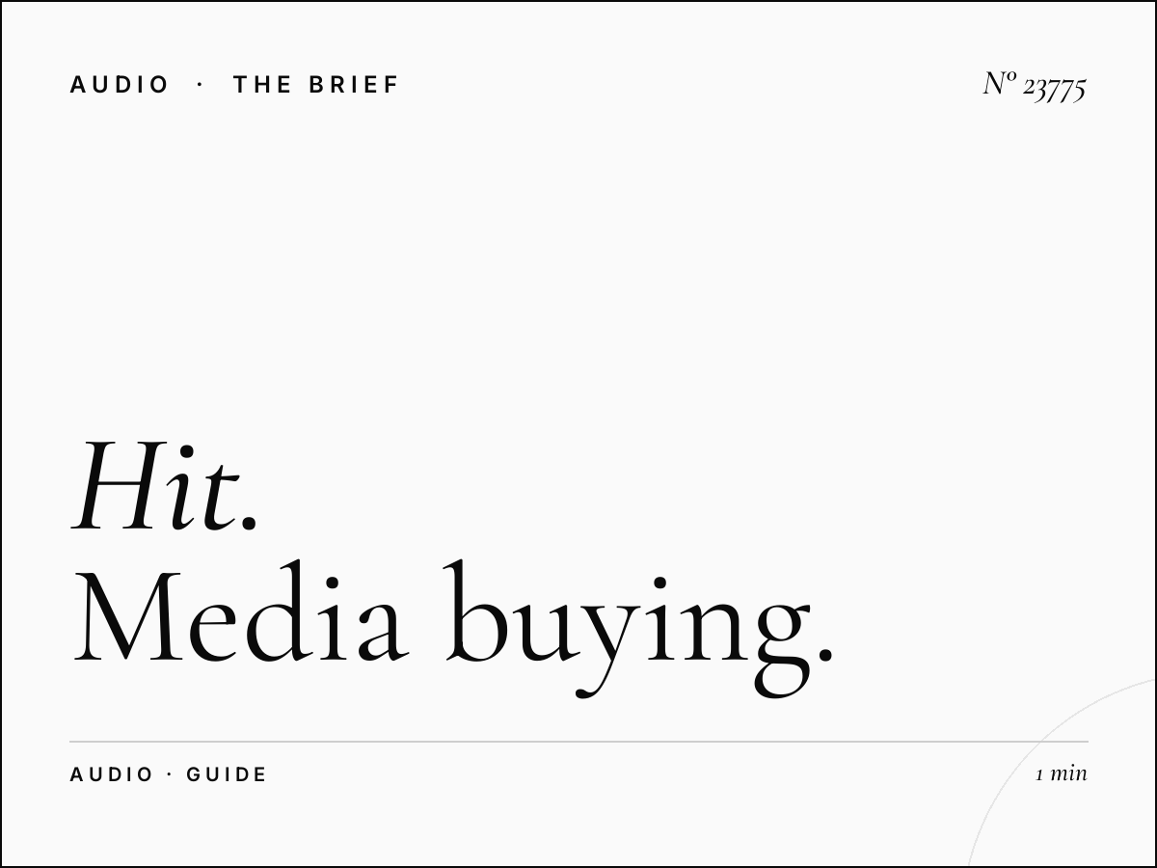Open THE BRIEF header link
1157x868 pixels.
coord(315,85)
